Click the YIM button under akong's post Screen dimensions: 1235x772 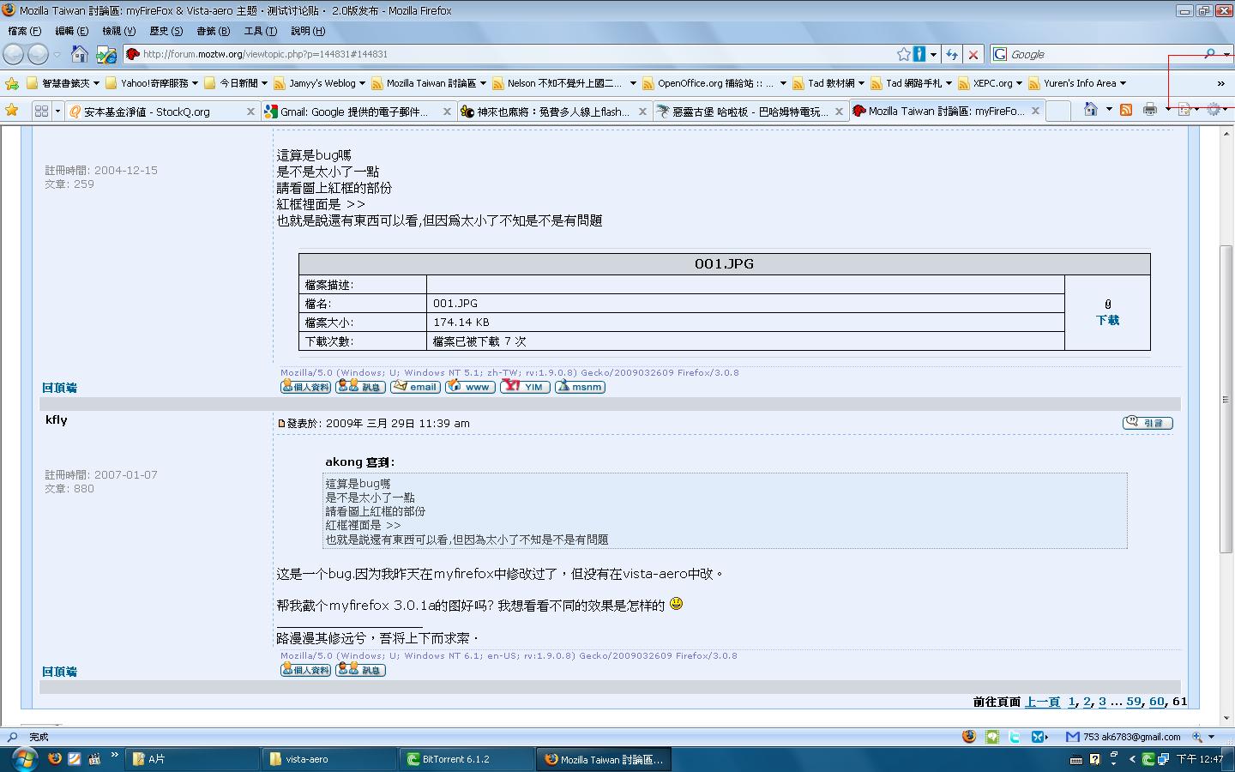525,387
